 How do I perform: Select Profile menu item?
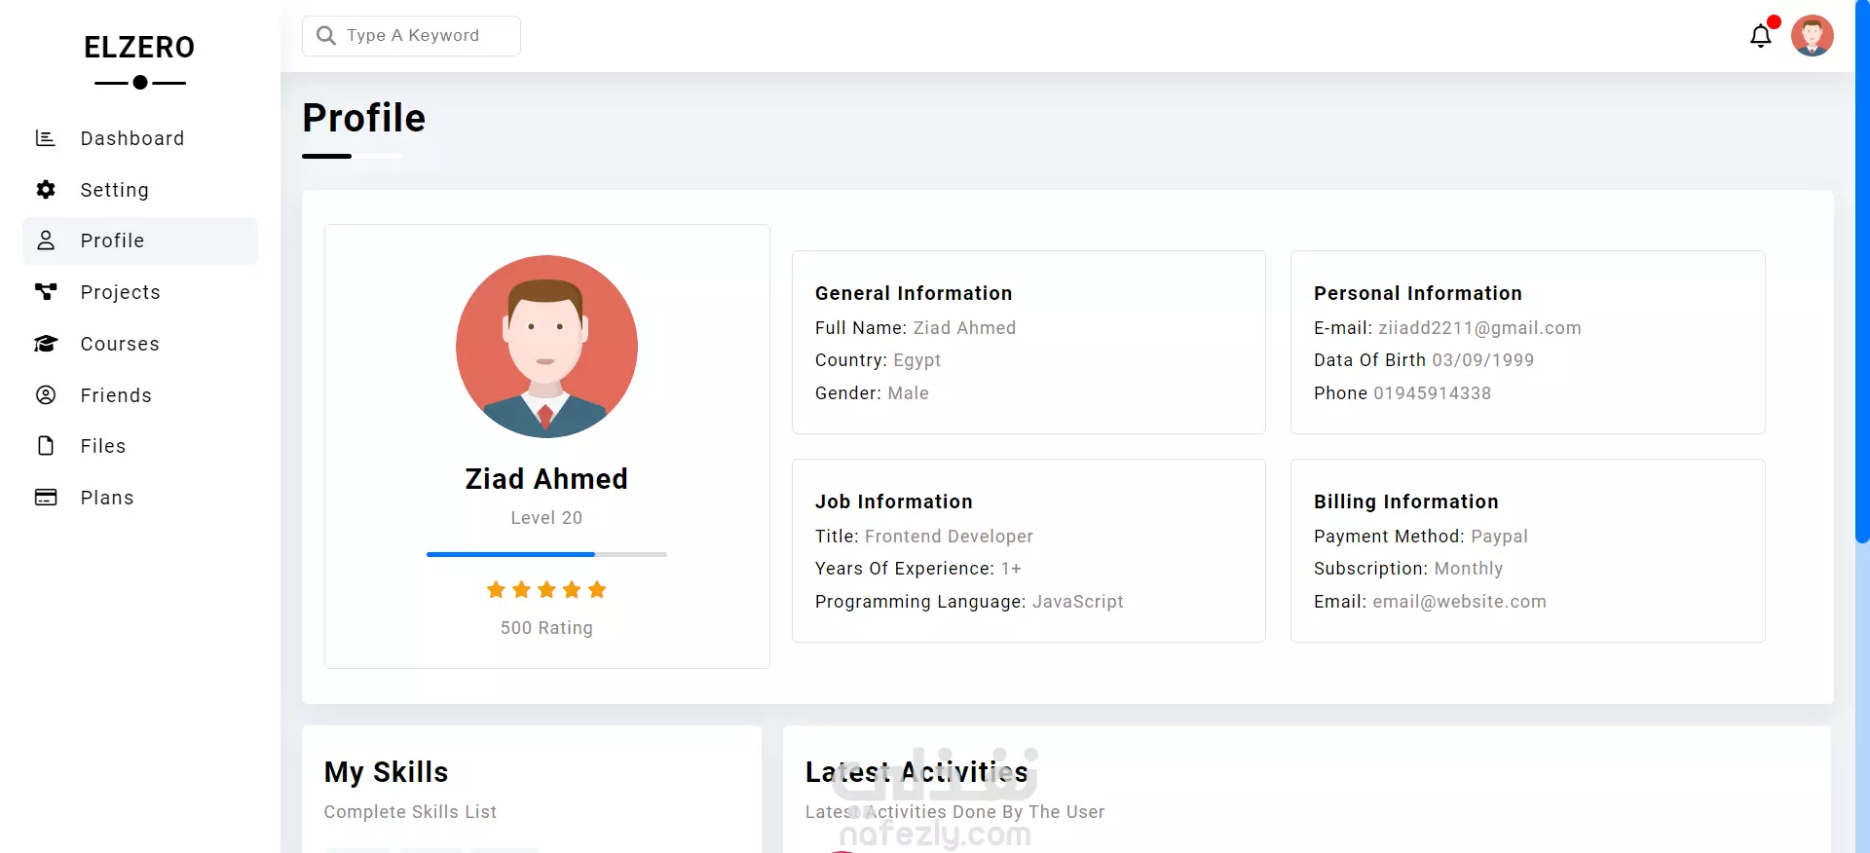tap(140, 241)
